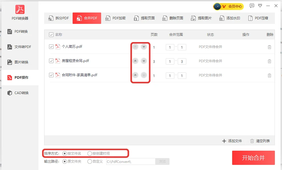Move 个人简历.pdf up with the arrow
The width and height of the screenshot is (282, 170).
pyautogui.click(x=135, y=47)
